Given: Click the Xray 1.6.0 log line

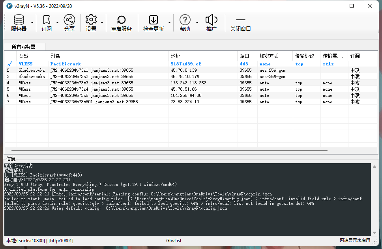Looking at the screenshot, I should pyautogui.click(x=90, y=184).
